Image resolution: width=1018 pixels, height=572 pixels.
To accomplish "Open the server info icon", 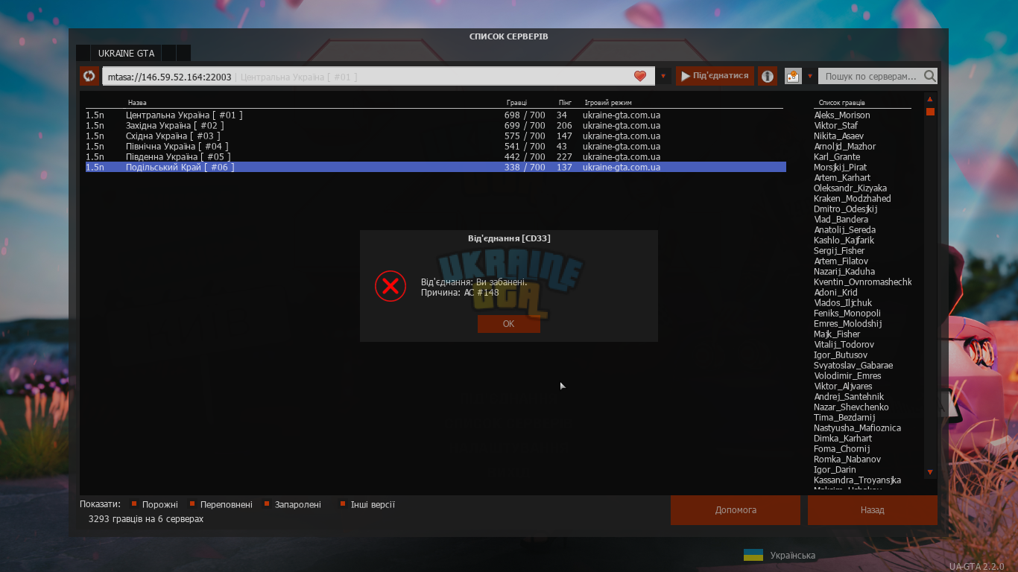I will [768, 76].
